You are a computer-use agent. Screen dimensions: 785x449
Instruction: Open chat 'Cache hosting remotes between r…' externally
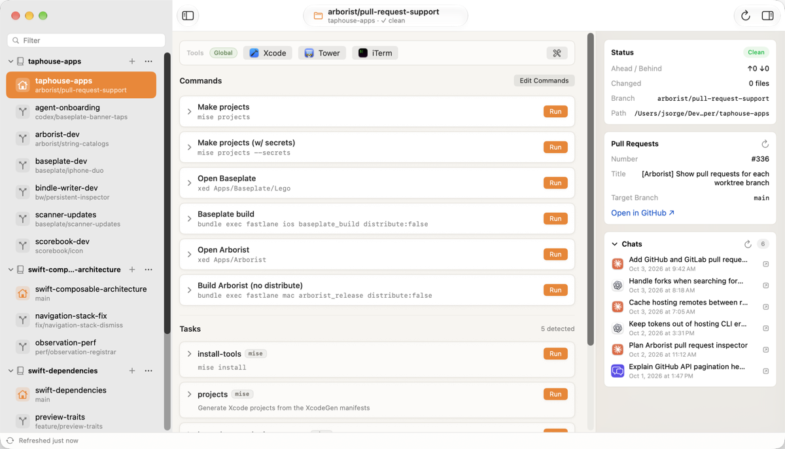pyautogui.click(x=765, y=307)
